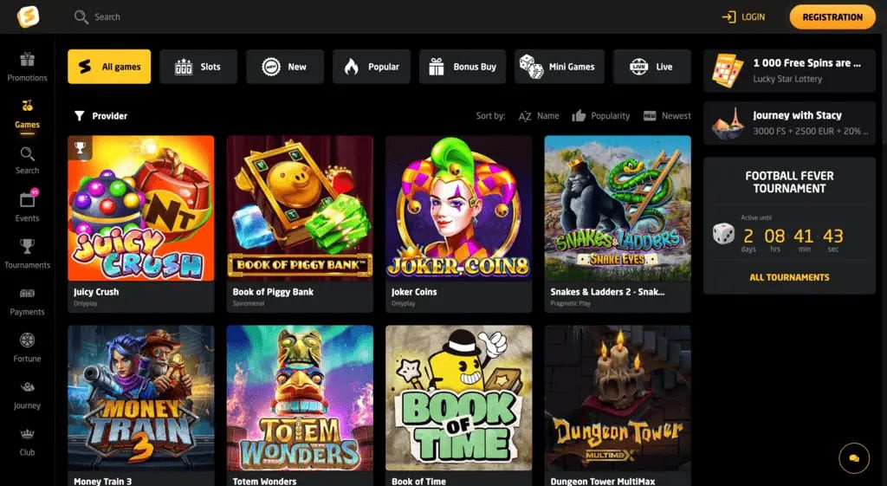Click the trophy badge on Juicy Crush
Viewport: 887px width, 486px height.
(x=81, y=148)
